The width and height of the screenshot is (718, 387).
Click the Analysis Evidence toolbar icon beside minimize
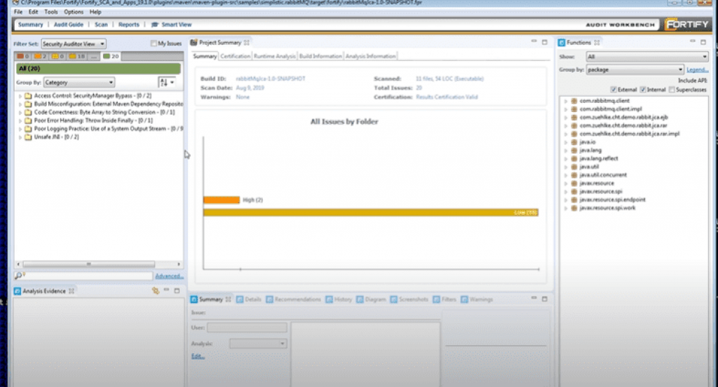click(156, 290)
